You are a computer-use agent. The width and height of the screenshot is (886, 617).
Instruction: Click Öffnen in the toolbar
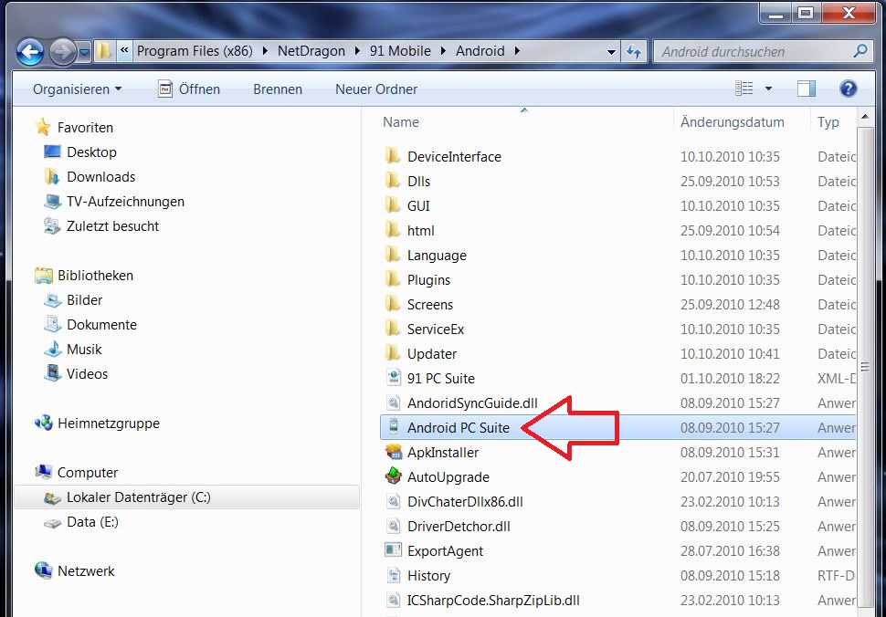pyautogui.click(x=189, y=89)
